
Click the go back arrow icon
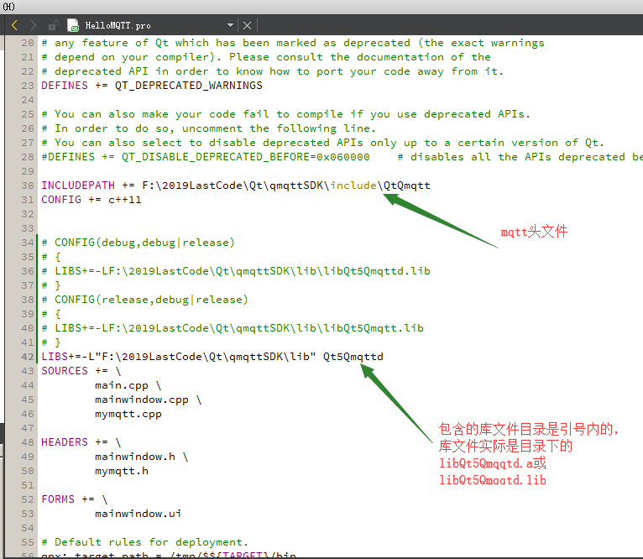(x=14, y=25)
